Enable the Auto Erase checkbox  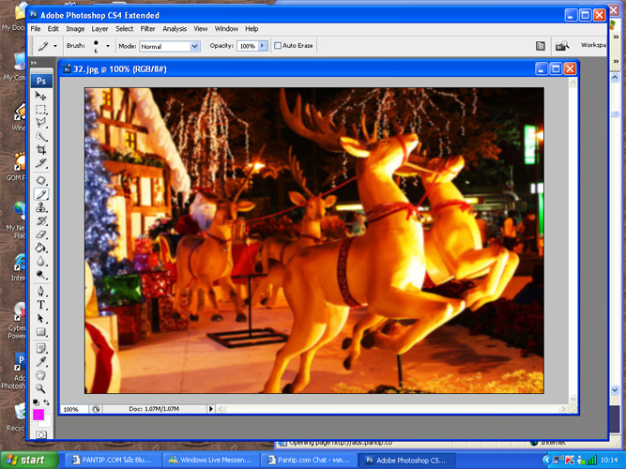coord(278,46)
